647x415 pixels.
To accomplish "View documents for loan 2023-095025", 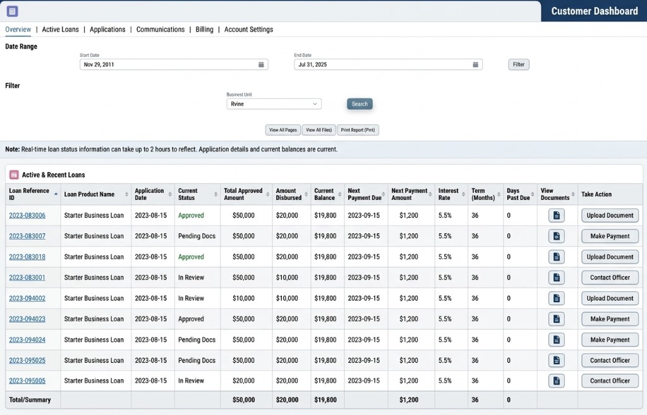I will (x=556, y=360).
